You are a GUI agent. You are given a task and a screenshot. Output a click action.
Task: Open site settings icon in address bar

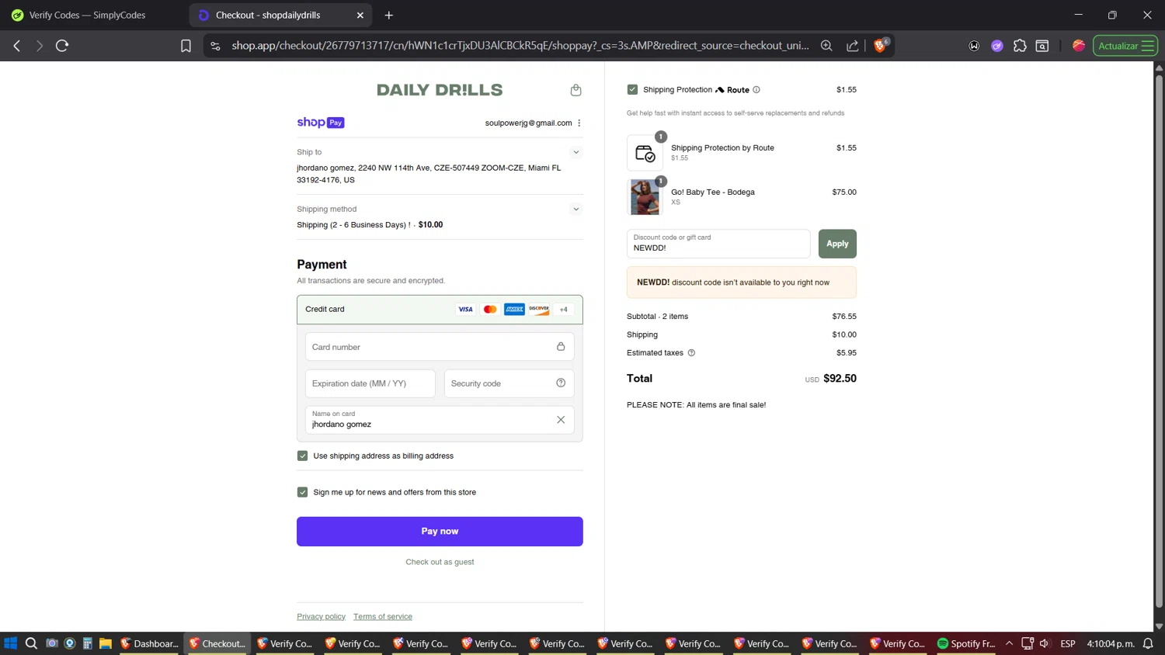216,46
